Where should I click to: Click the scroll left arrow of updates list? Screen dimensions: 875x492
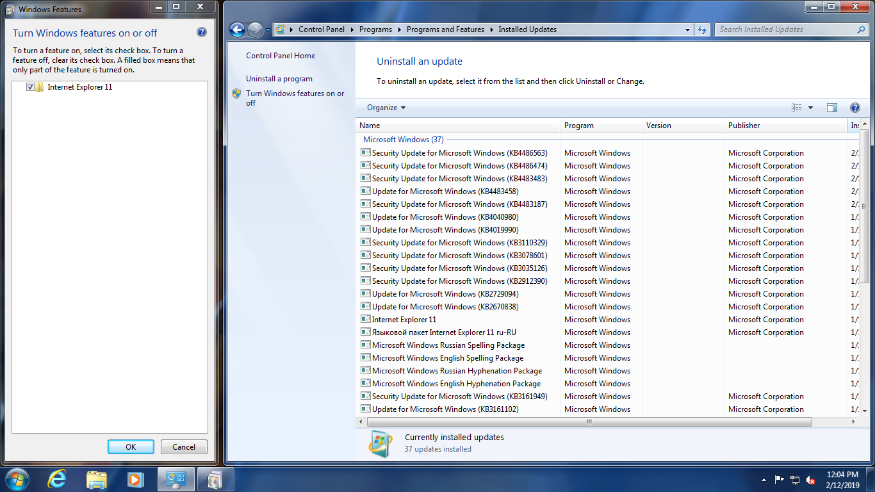[x=361, y=422]
